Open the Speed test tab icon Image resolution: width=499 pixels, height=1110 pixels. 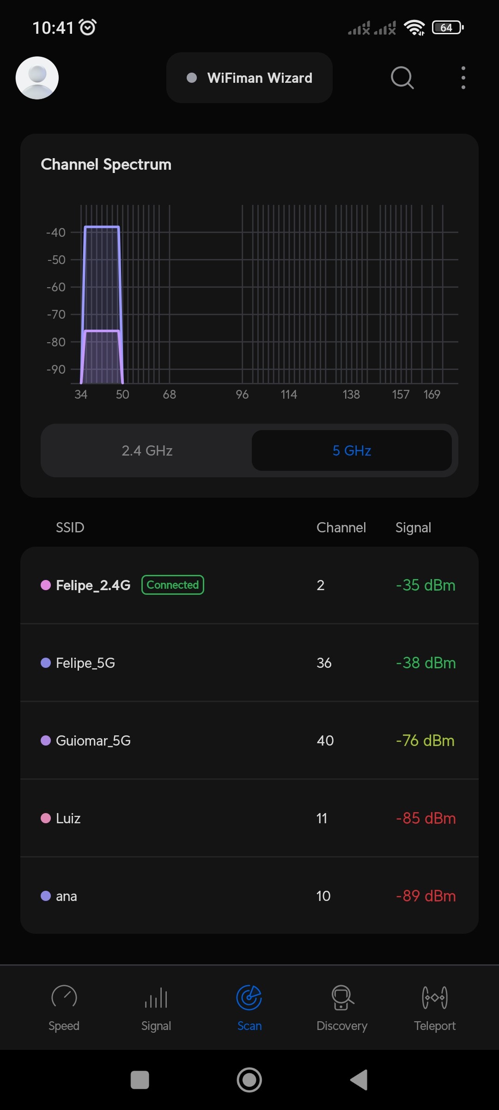pos(64,997)
